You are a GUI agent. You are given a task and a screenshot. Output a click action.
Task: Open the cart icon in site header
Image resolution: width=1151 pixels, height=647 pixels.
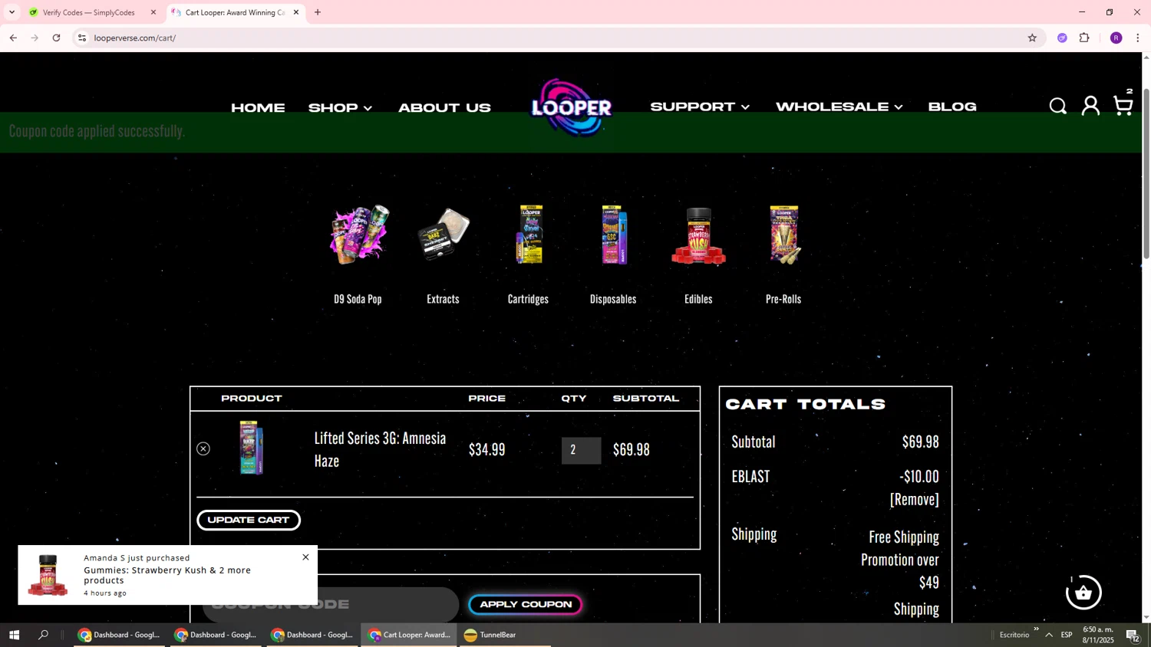point(1123,105)
